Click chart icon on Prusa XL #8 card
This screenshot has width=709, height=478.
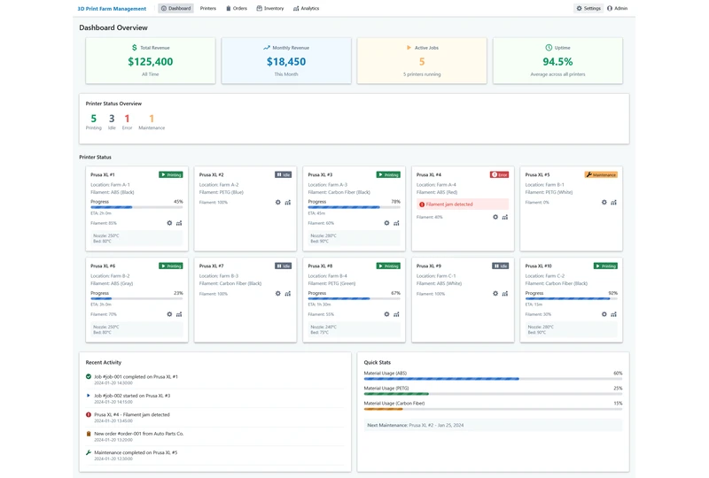click(x=396, y=314)
